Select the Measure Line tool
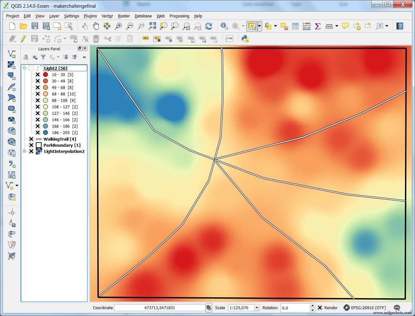The width and height of the screenshot is (415, 316). pos(329,26)
